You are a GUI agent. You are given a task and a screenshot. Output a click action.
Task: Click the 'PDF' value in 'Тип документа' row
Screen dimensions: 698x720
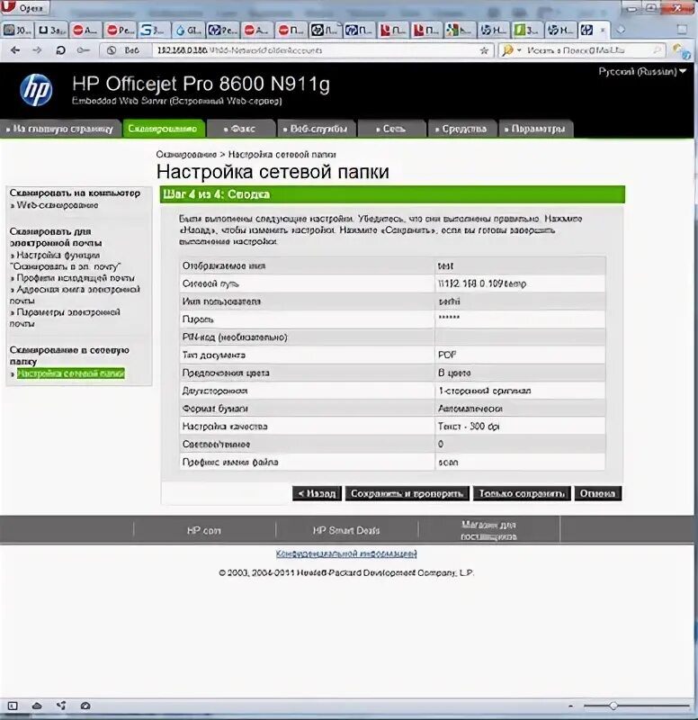[x=447, y=355]
